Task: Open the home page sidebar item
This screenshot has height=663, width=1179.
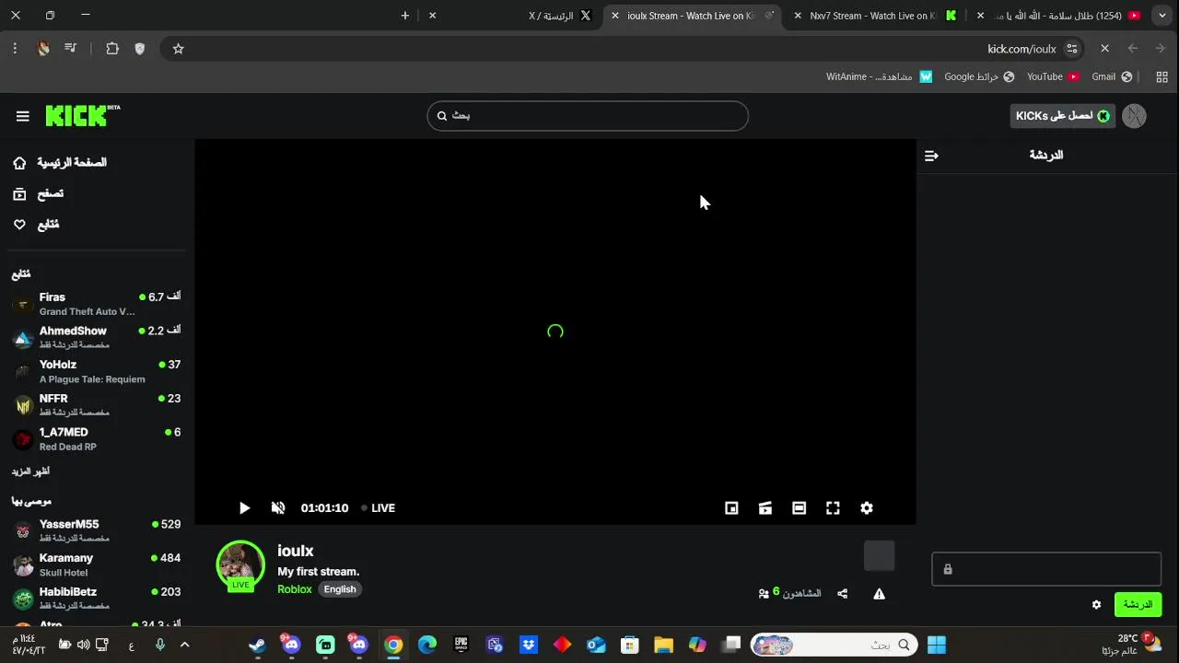Action: 60,163
